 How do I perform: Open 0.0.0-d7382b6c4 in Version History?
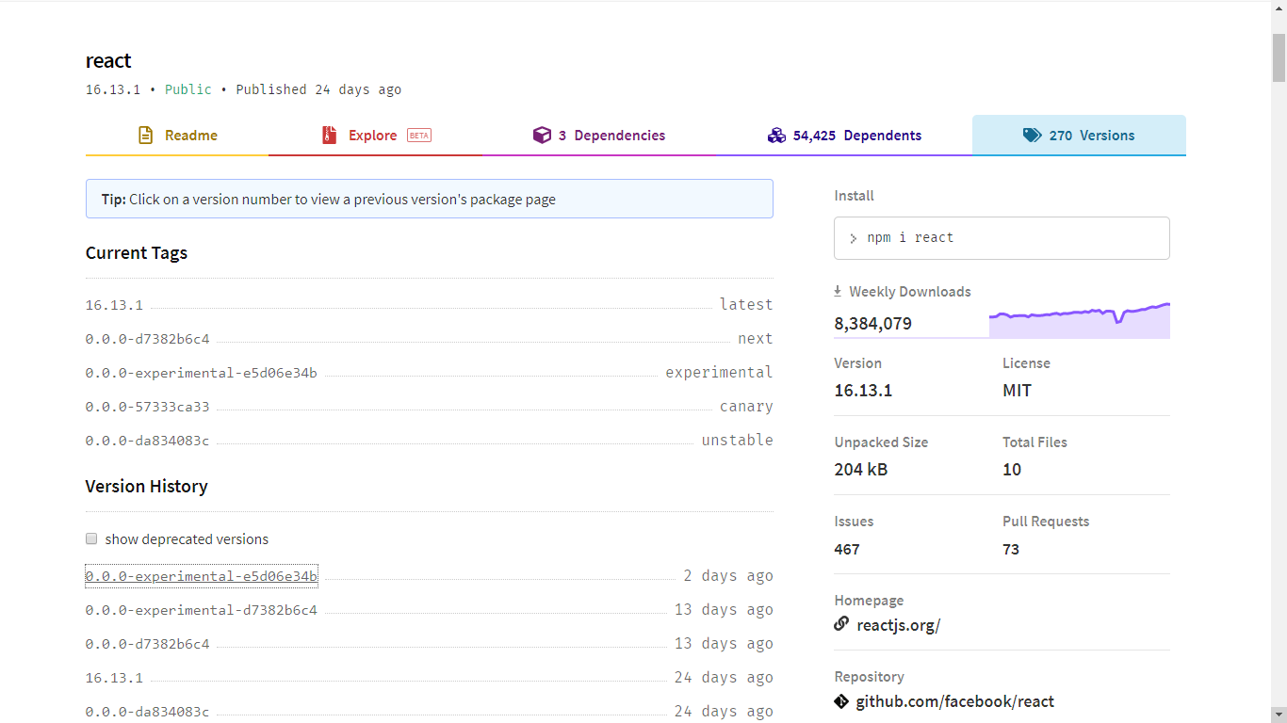147,644
